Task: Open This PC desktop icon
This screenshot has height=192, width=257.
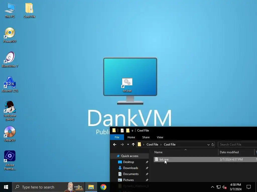Action: click(x=10, y=10)
